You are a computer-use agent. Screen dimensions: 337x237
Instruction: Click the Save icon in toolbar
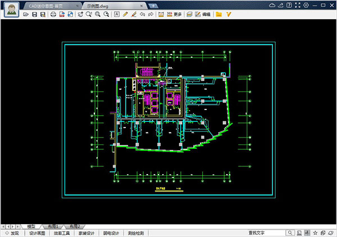[x=35, y=14]
